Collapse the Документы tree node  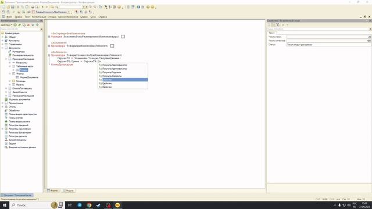(x=2, y=48)
